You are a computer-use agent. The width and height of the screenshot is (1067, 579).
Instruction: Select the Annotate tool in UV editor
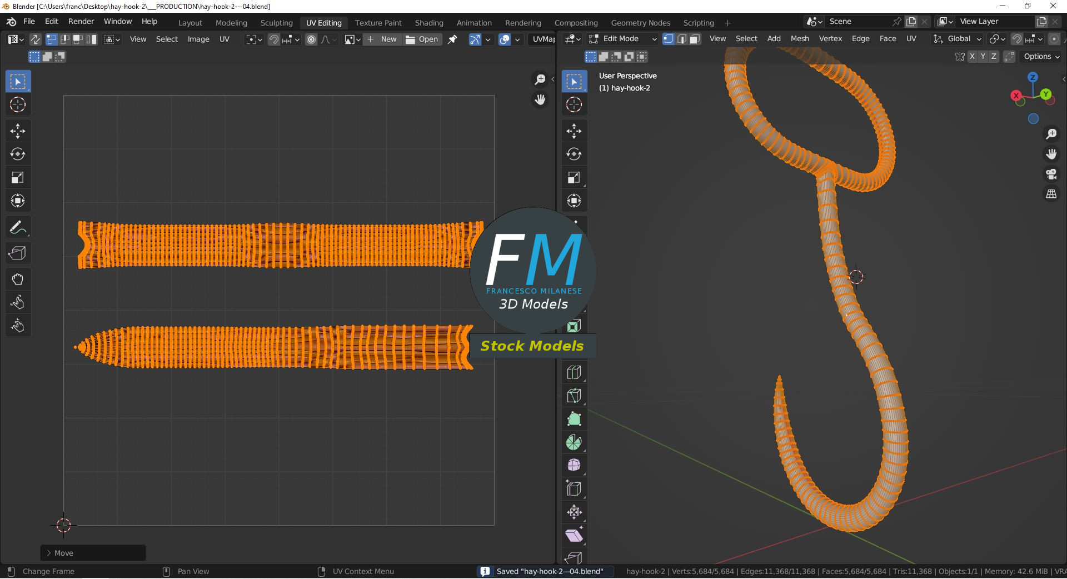(18, 228)
